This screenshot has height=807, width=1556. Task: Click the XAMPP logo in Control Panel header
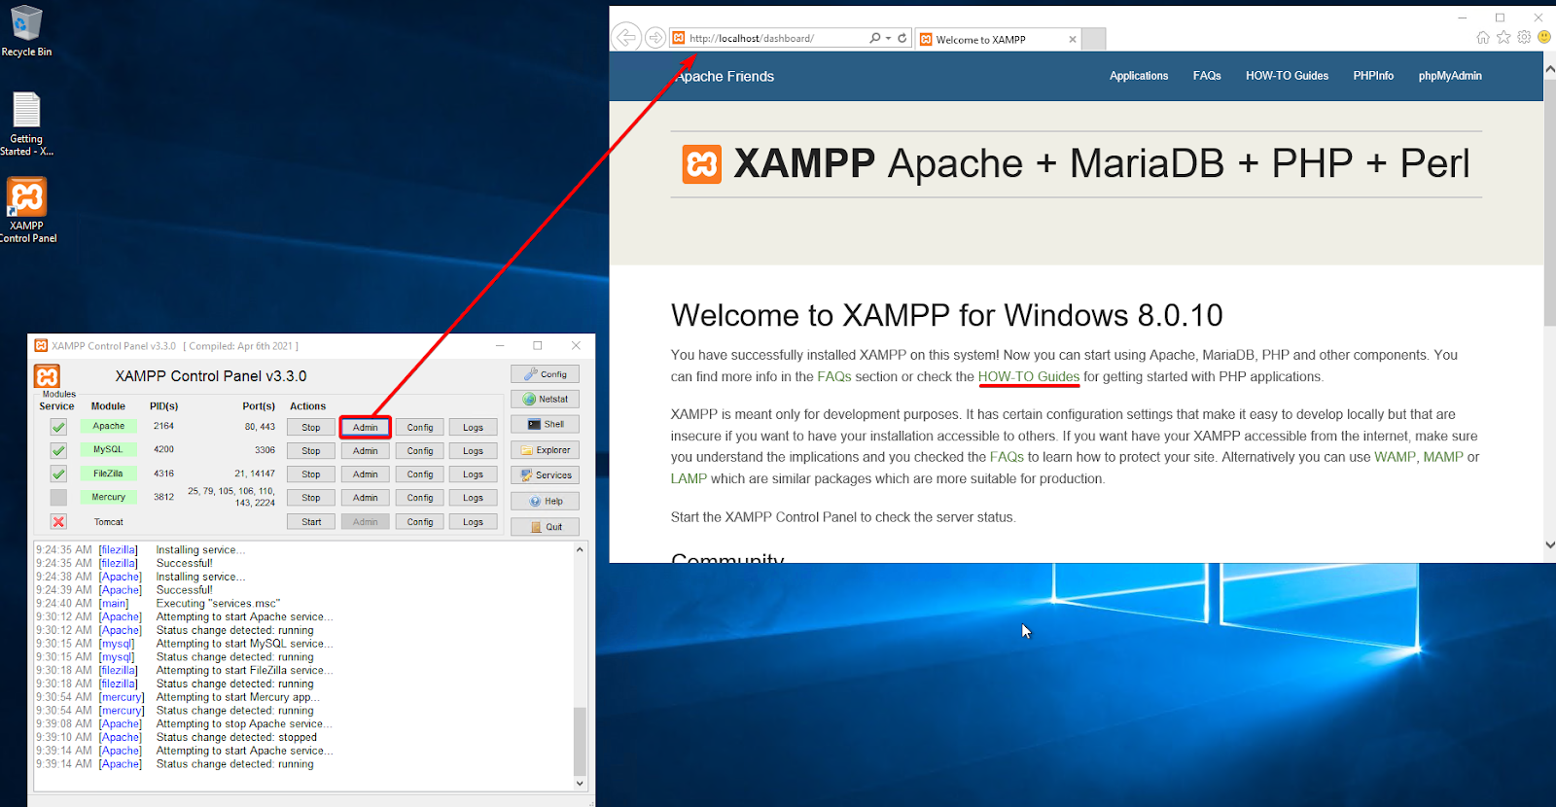(x=47, y=376)
